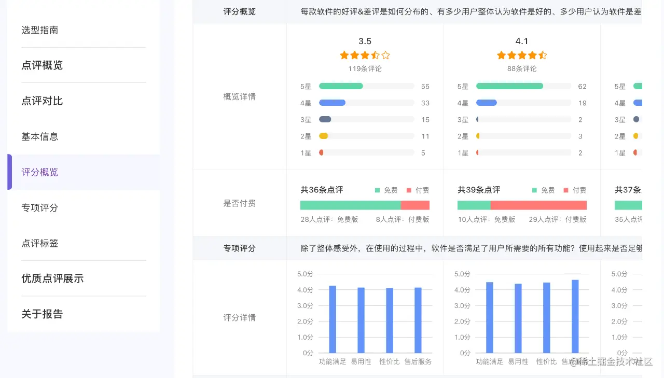664x378 pixels.
Task: Click the 8人点评：付费版 label
Action: [403, 219]
